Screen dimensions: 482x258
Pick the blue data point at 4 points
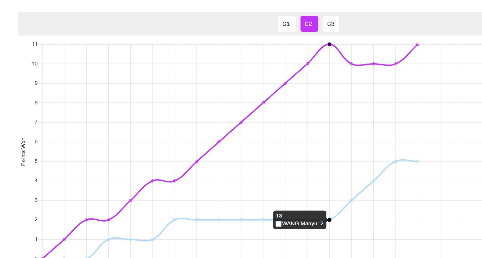click(x=374, y=181)
